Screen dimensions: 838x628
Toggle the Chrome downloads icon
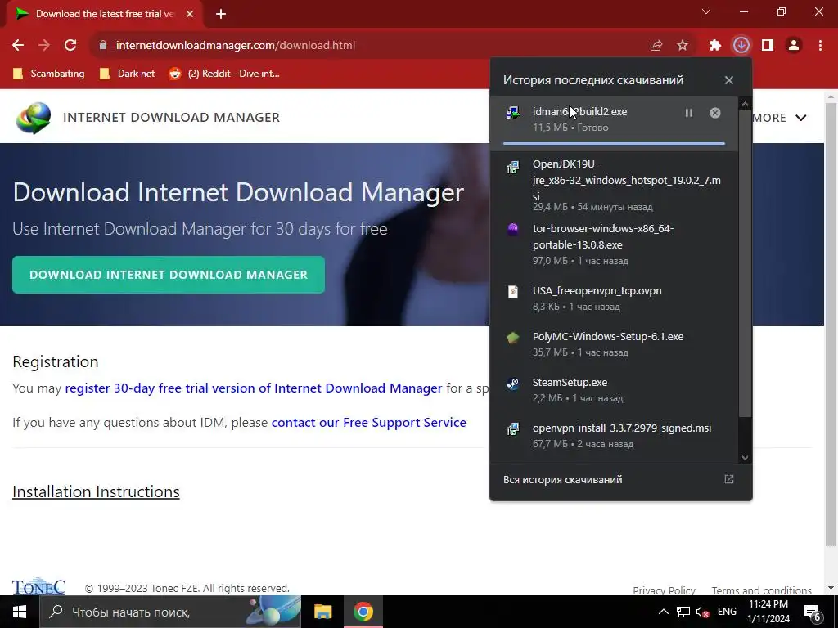[x=741, y=46]
